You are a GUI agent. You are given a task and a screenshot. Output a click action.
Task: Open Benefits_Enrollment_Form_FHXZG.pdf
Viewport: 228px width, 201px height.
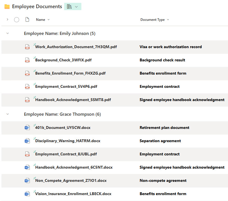tap(70, 73)
